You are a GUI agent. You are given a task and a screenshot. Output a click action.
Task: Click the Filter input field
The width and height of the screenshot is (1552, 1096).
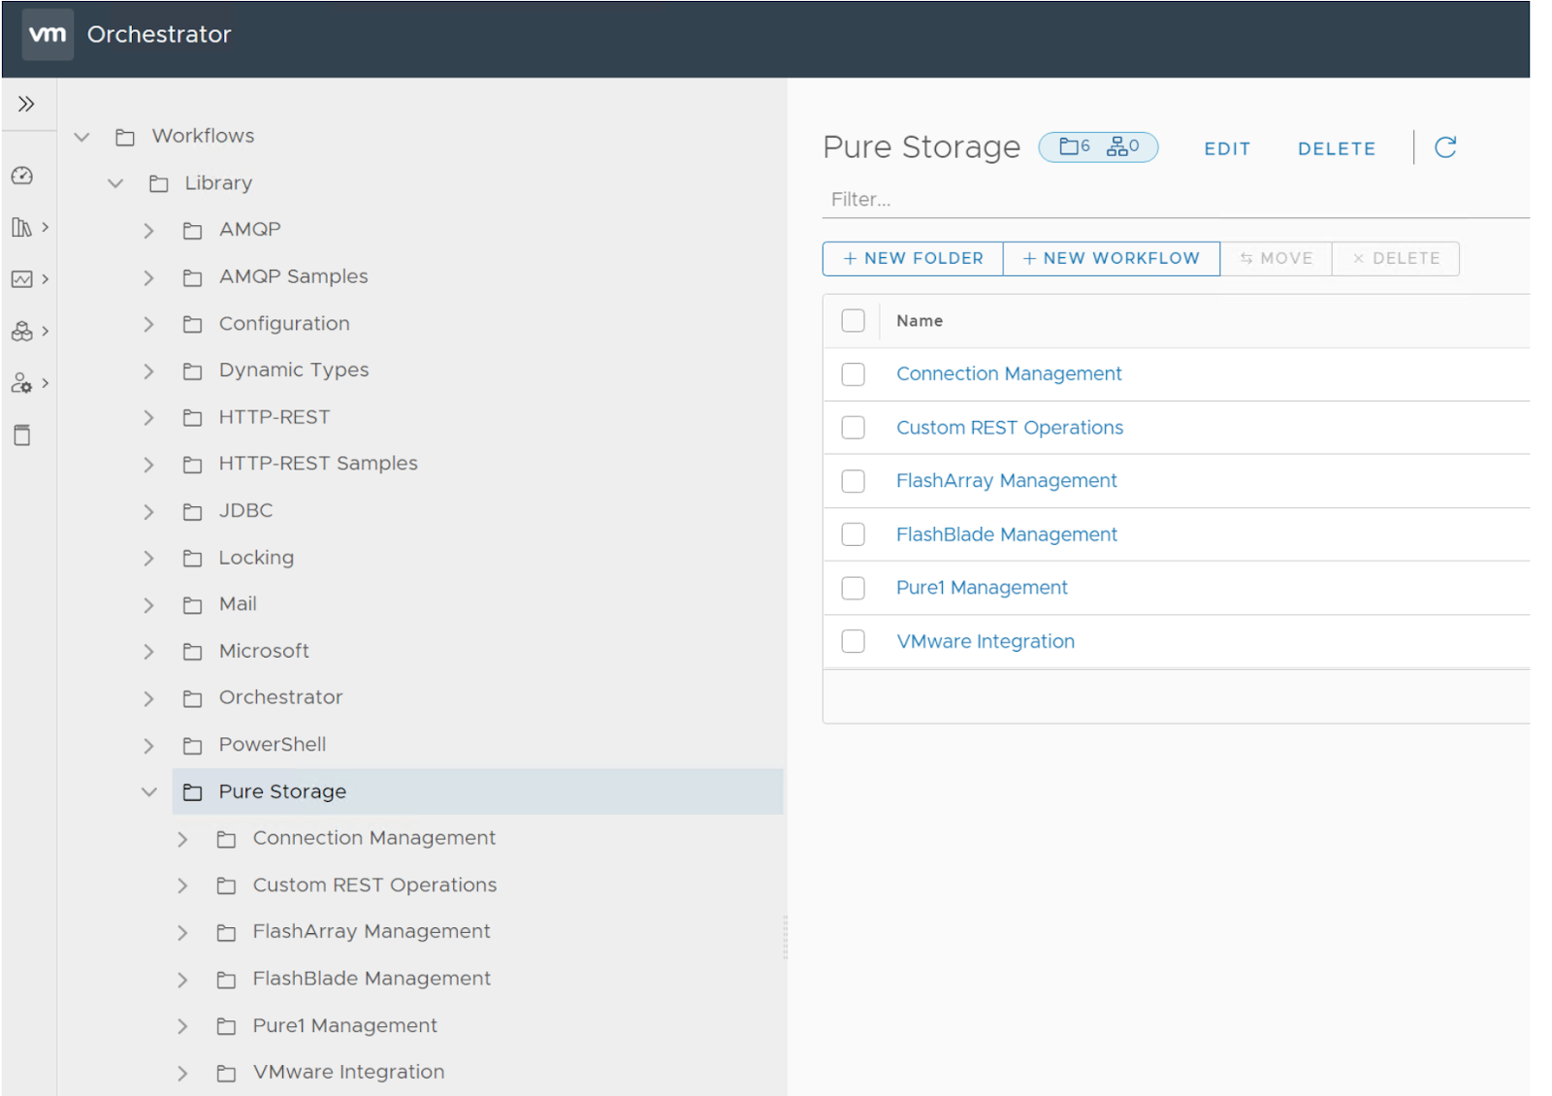(x=1176, y=199)
